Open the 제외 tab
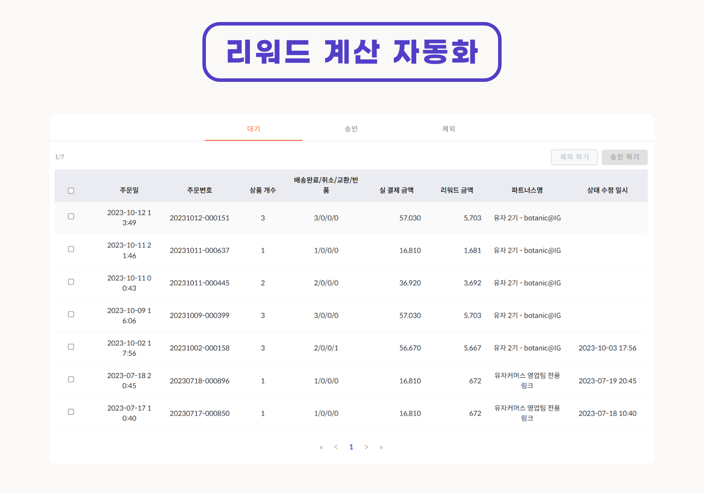This screenshot has width=704, height=493. [449, 128]
